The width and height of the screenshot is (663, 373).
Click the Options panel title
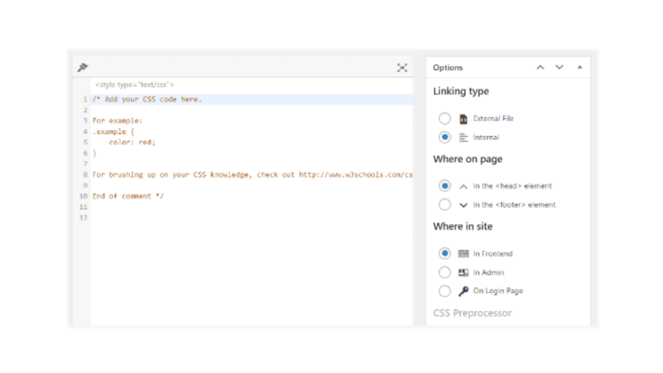coord(448,67)
